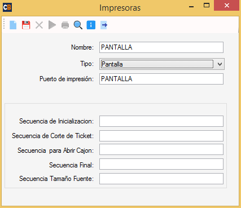This screenshot has height=208, width=241.
Task: Click the Run play arrow icon
Action: (52, 25)
